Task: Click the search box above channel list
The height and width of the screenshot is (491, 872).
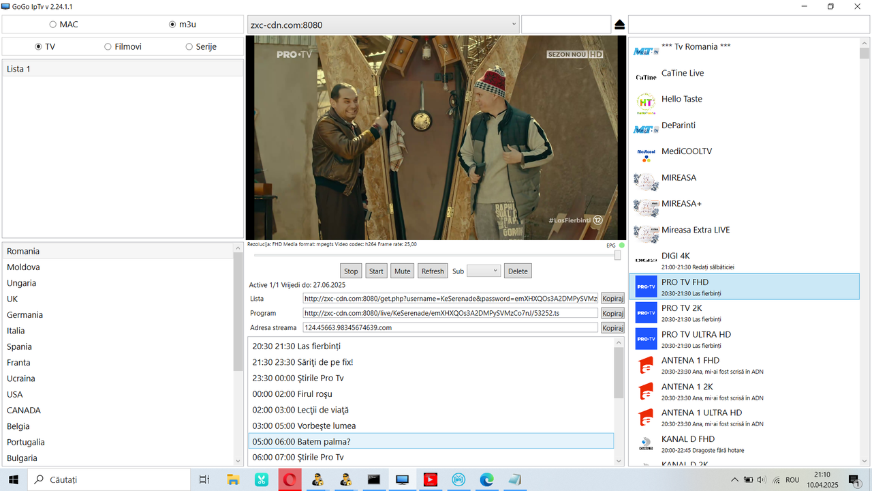Action: click(x=749, y=25)
